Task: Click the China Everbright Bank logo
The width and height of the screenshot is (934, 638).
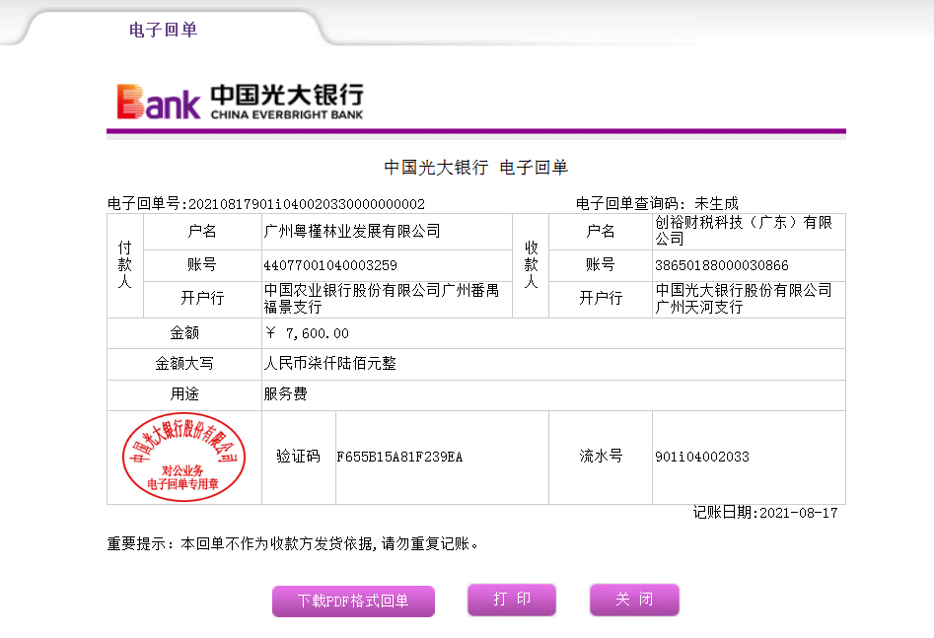Action: (x=240, y=102)
